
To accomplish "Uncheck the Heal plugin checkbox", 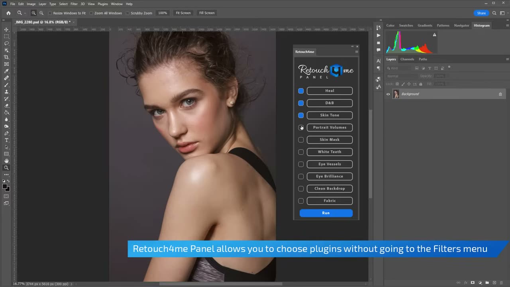I will [301, 91].
